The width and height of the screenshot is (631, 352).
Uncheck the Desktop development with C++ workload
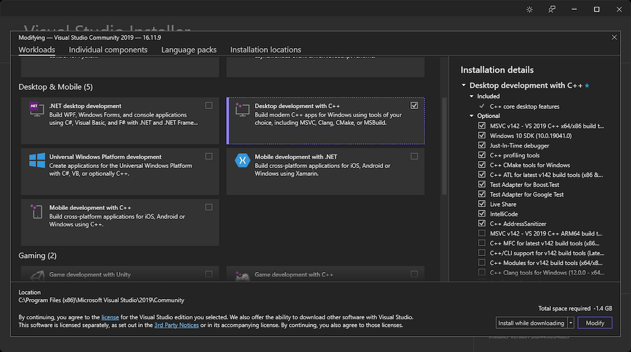(x=414, y=105)
